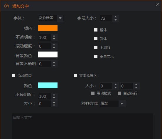The height and width of the screenshot is (139, 162).
Task: Increase first 文本延展区 大小 value
Action: pyautogui.click(x=116, y=85)
